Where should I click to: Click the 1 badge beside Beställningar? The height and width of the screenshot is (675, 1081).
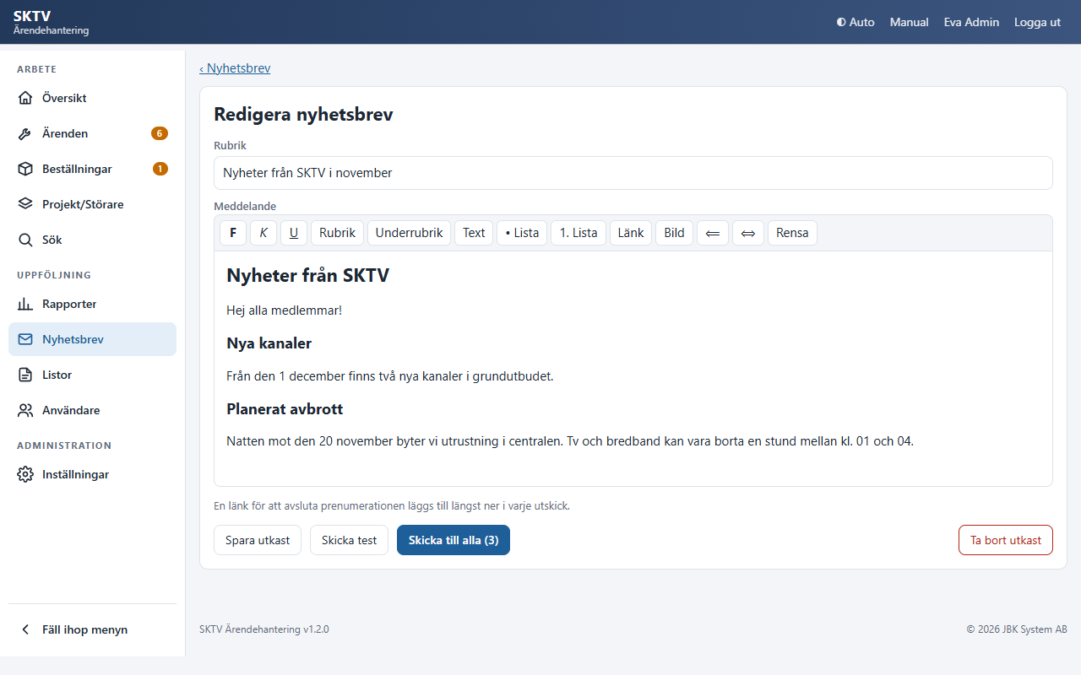[x=160, y=169]
